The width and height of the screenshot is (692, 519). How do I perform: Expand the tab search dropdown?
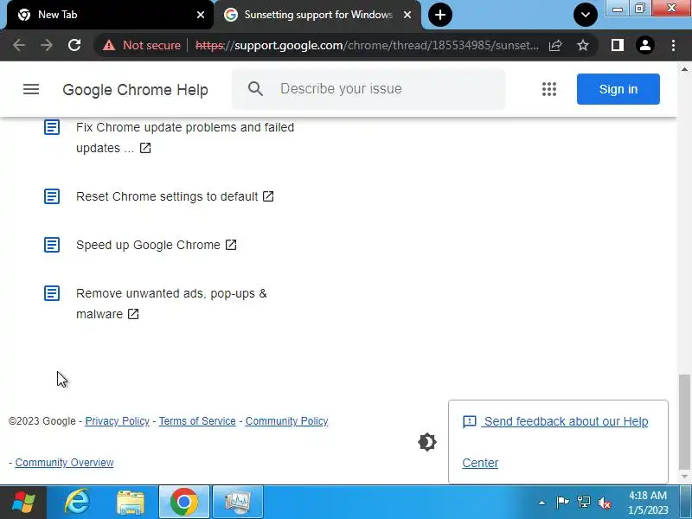[586, 15]
